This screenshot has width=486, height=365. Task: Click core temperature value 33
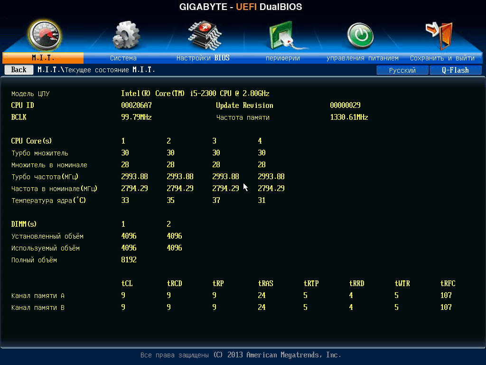[125, 200]
